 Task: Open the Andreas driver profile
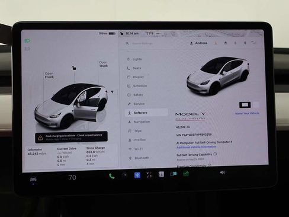coord(198,43)
